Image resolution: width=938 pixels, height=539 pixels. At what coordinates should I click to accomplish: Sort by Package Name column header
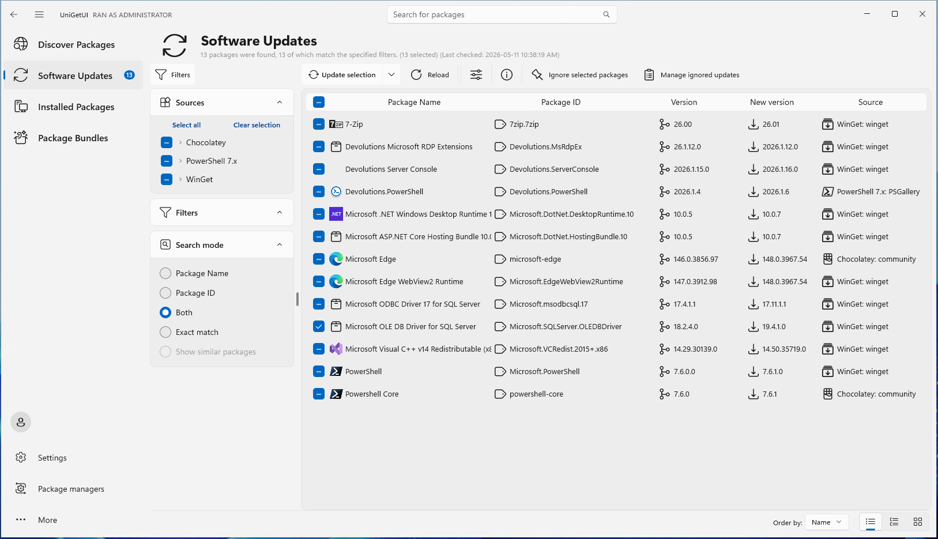[x=414, y=102]
